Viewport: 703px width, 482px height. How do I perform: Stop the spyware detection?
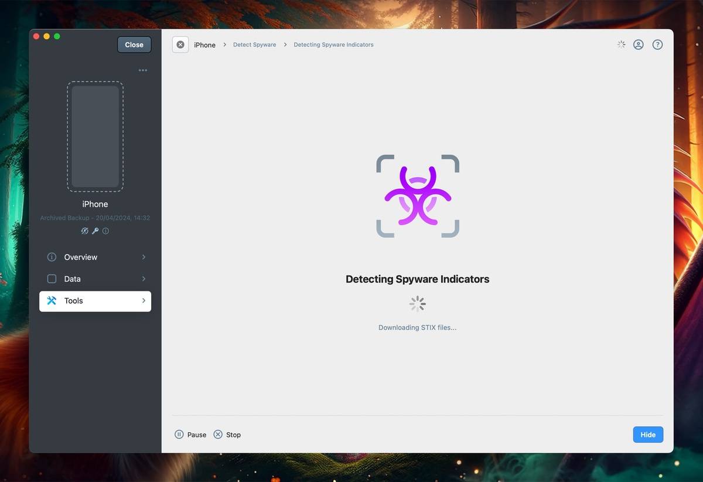coord(227,435)
